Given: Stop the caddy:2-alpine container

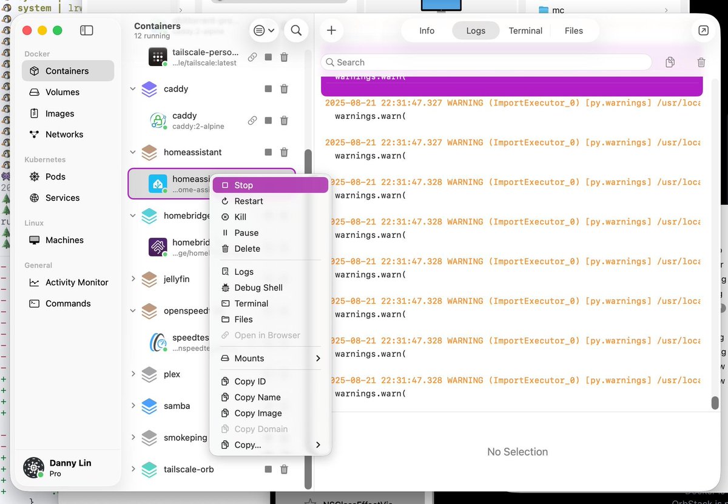Looking at the screenshot, I should click(268, 120).
